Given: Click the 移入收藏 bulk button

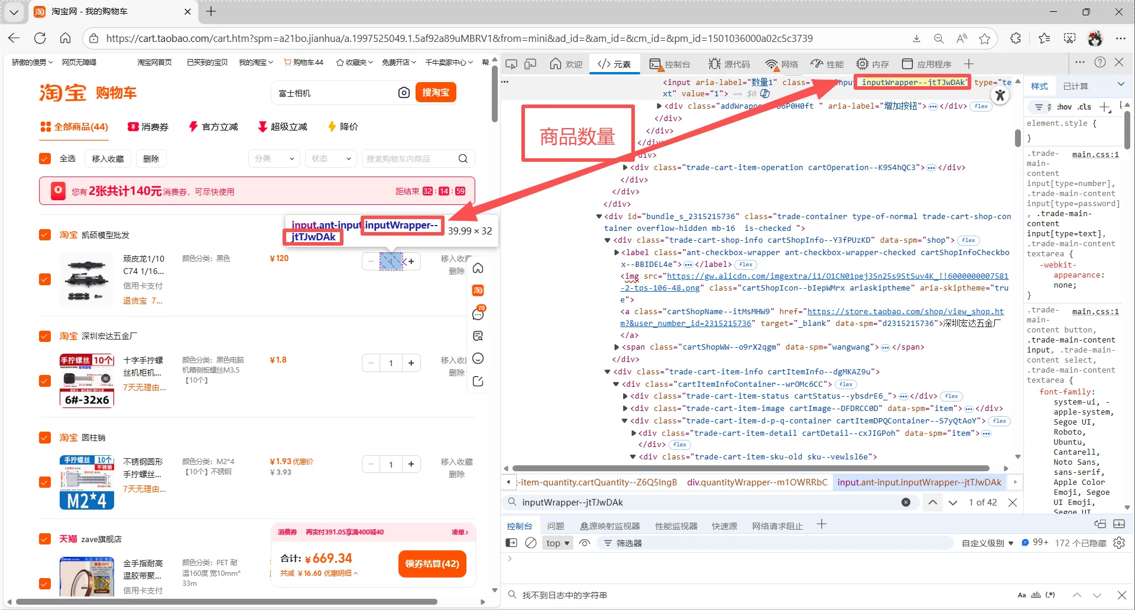Looking at the screenshot, I should (x=108, y=158).
